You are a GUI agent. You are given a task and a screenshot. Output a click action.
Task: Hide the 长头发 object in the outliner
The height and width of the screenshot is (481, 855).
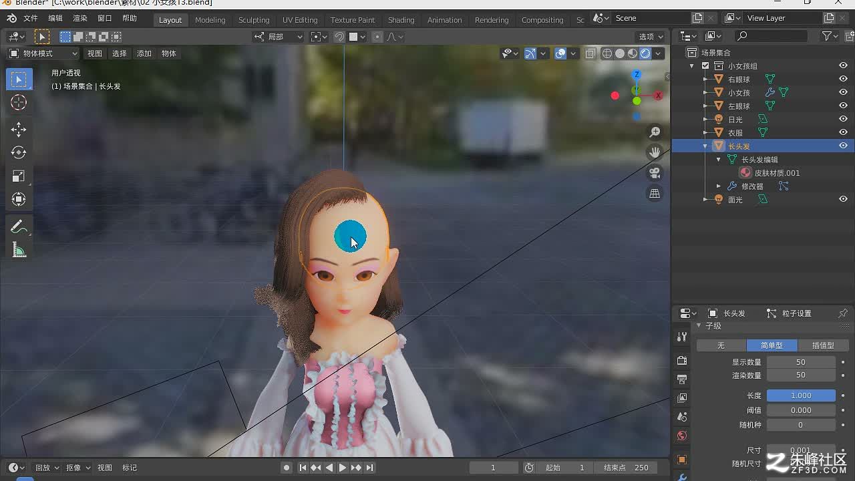[843, 146]
